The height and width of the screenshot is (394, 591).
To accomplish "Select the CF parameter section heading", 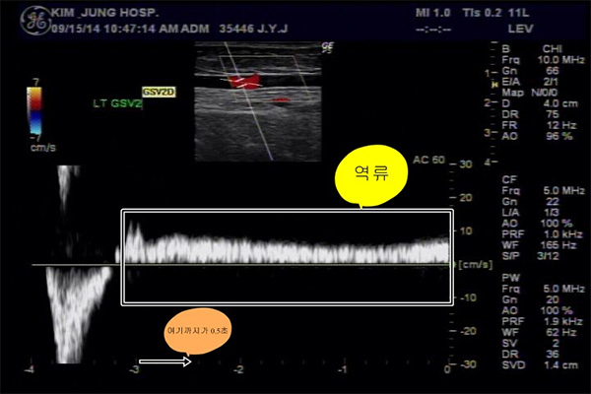I will (509, 180).
